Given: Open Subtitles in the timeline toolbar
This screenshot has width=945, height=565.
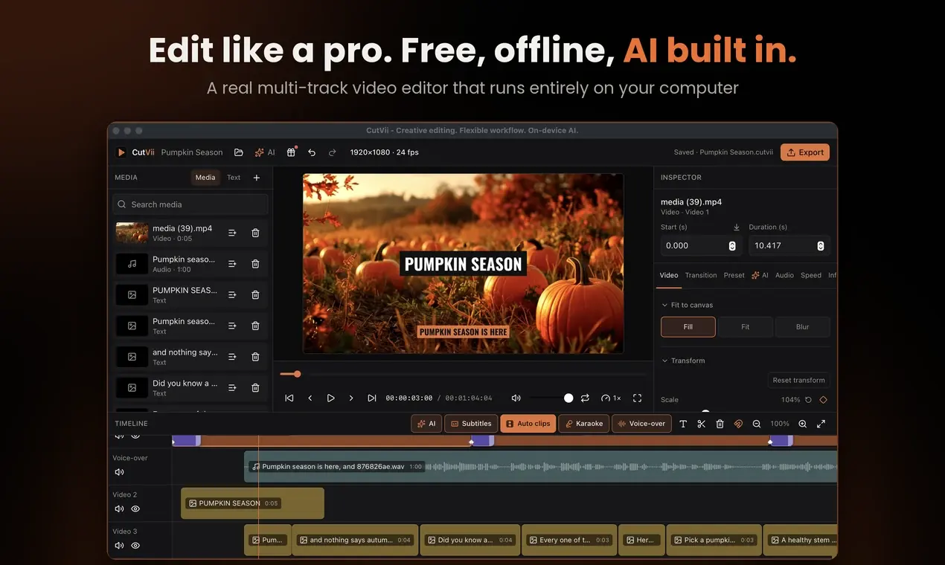Looking at the screenshot, I should [x=471, y=424].
